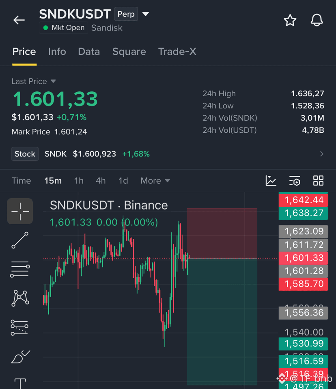Click the 1,601.28 gray price label
Screen dimensions: 336x389
tap(303, 271)
